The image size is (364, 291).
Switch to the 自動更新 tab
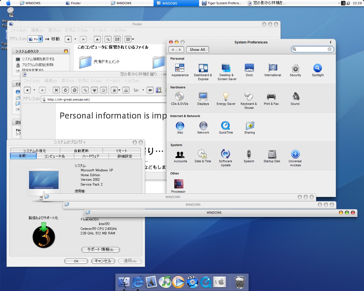coord(81,151)
